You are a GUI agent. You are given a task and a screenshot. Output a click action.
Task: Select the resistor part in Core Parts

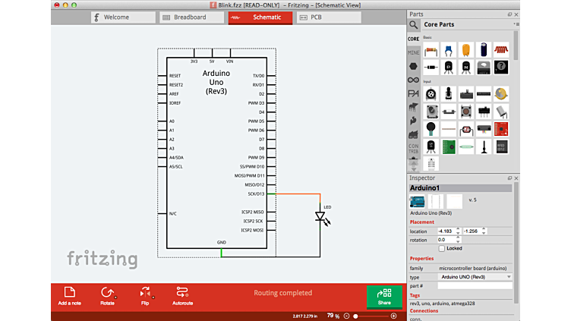coord(431,50)
